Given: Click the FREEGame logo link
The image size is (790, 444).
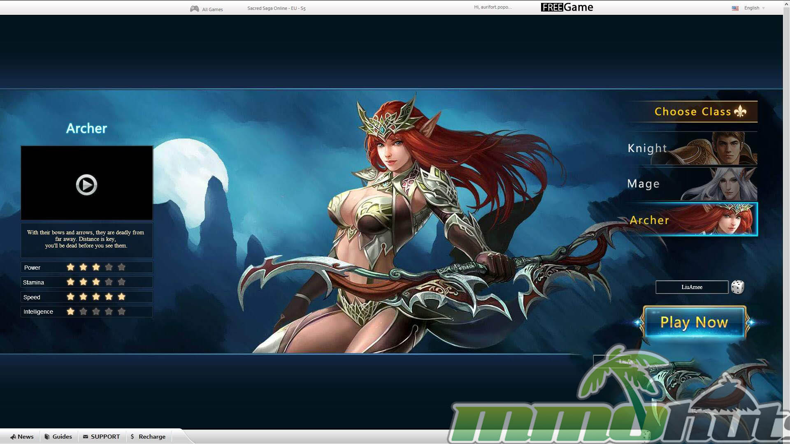Looking at the screenshot, I should (x=567, y=7).
